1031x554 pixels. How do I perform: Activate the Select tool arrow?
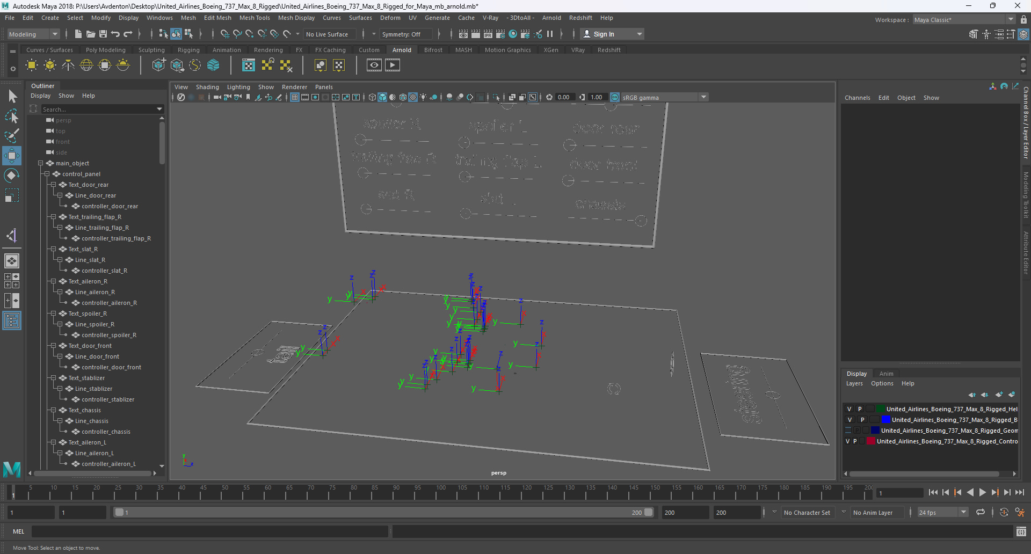(x=12, y=97)
